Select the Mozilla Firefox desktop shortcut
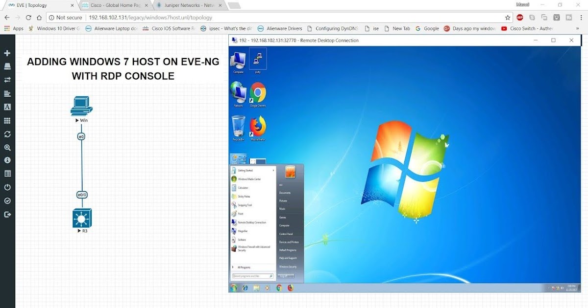Viewport: 588px width, 308px height. coord(258,129)
